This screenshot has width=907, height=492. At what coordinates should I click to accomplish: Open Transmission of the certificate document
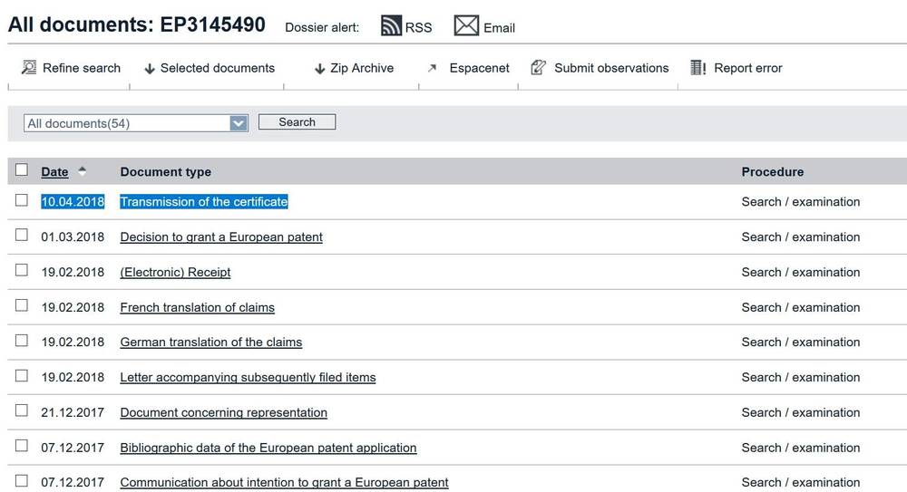(x=203, y=202)
